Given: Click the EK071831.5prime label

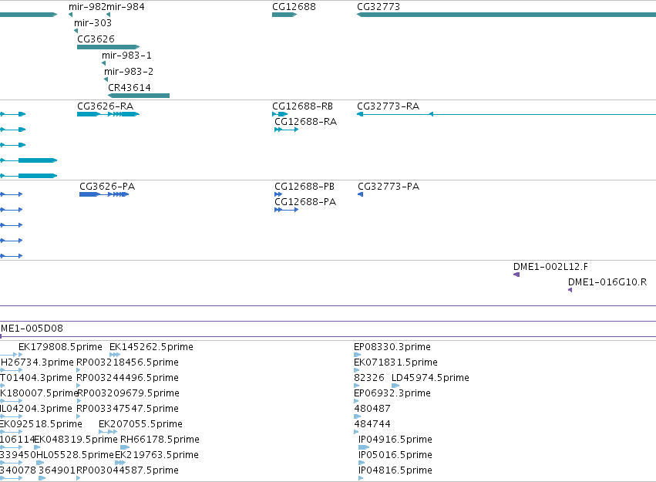Looking at the screenshot, I should [x=395, y=362].
